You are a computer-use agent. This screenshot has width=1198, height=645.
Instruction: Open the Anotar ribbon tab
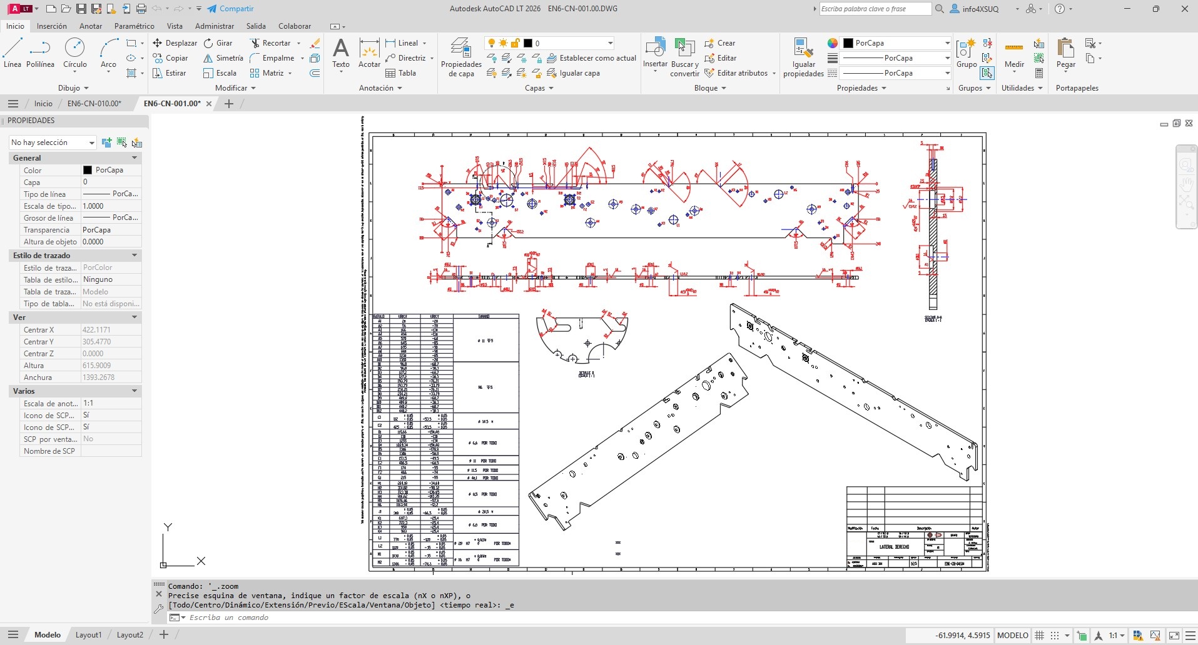click(91, 26)
